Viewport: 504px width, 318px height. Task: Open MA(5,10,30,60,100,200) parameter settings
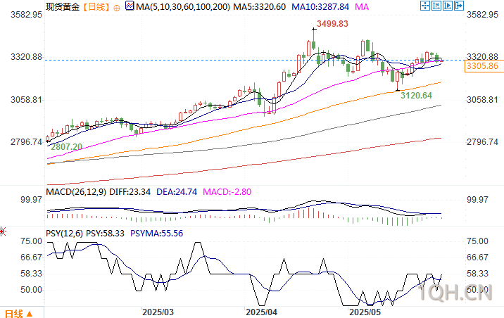pos(183,7)
